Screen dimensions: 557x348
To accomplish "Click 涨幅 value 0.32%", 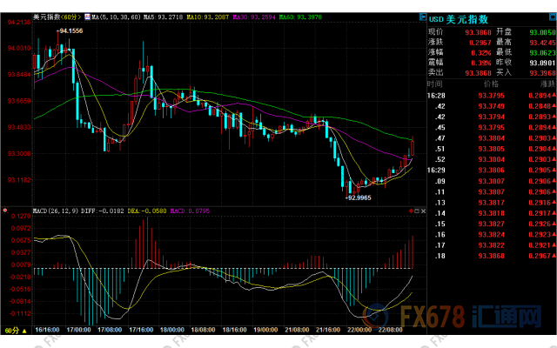I will pyautogui.click(x=481, y=53).
